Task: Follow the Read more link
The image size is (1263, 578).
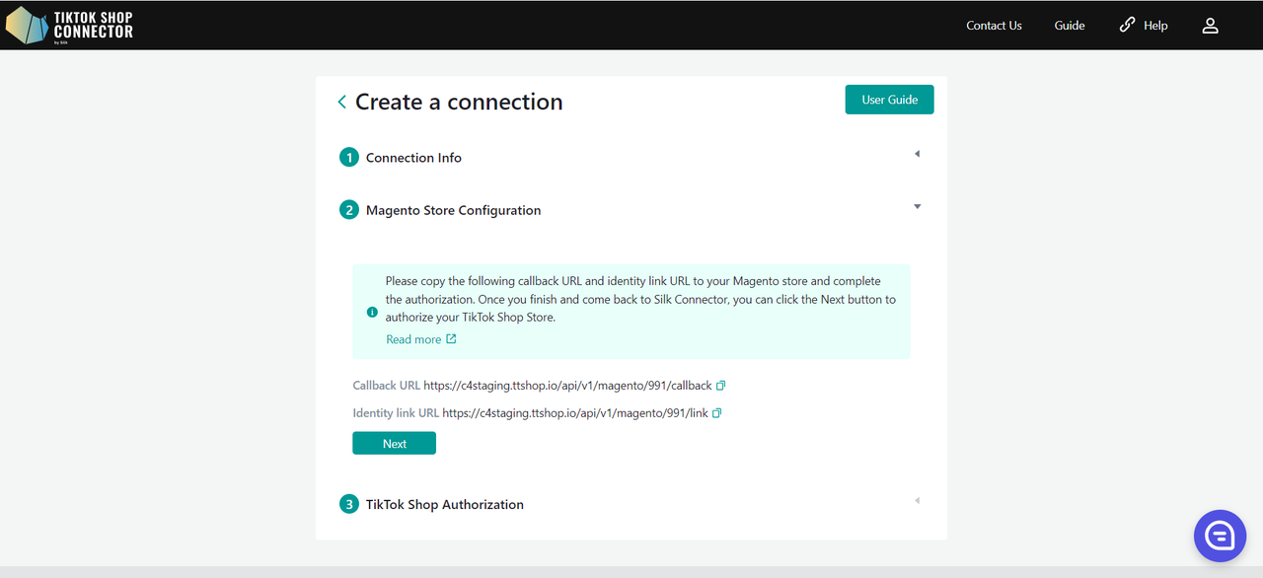Action: pyautogui.click(x=413, y=339)
